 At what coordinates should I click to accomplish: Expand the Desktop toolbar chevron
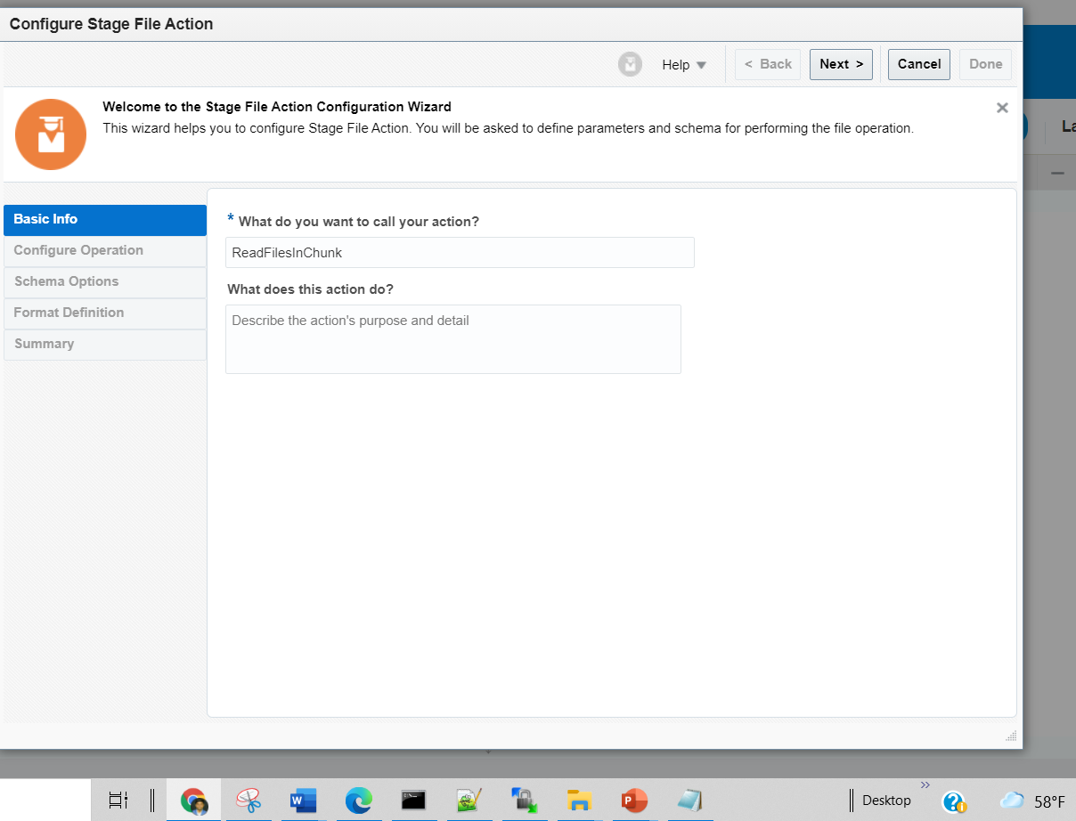tap(925, 785)
